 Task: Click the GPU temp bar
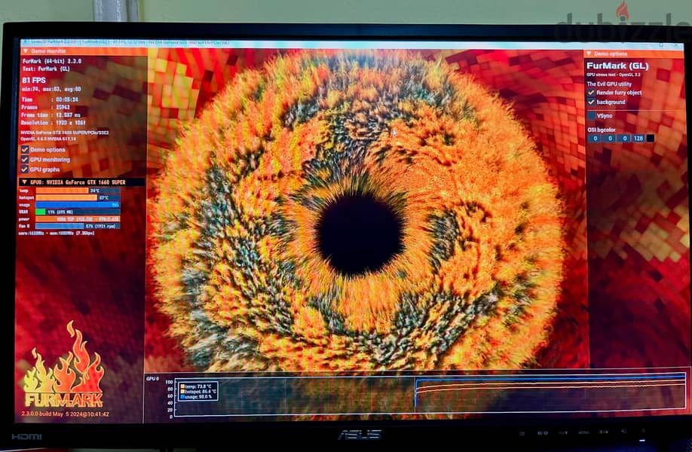78,191
